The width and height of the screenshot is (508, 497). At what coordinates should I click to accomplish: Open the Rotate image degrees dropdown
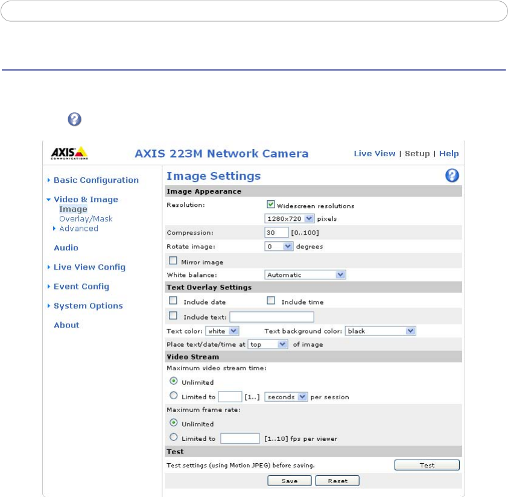[x=279, y=246]
